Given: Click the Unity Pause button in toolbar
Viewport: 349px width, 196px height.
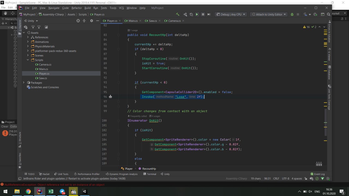Looking at the screenshot, I should pyautogui.click(x=203, y=14).
